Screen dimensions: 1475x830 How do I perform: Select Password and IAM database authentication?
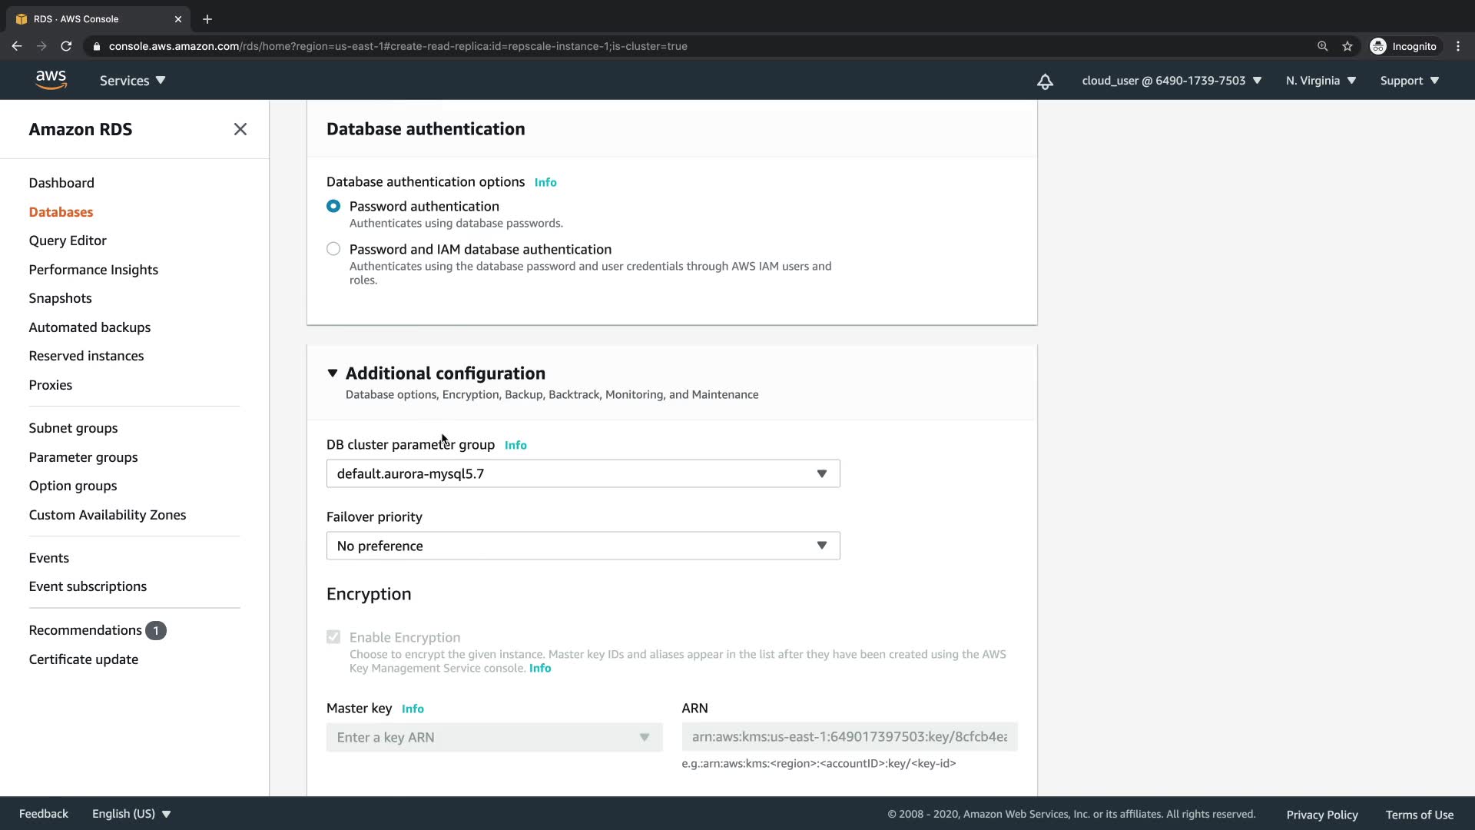click(x=333, y=249)
